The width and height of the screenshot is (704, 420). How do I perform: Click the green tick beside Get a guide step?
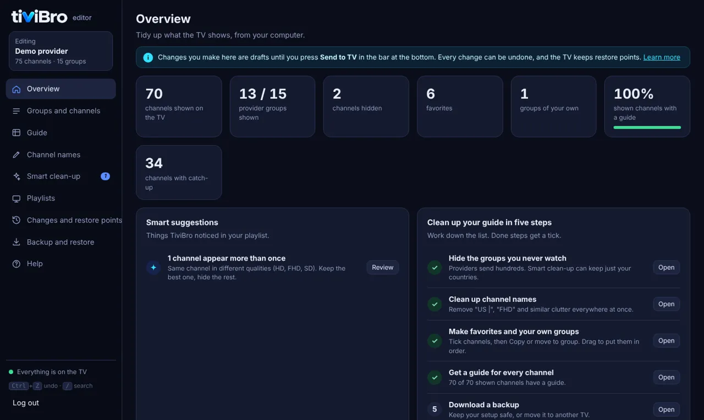[435, 377]
